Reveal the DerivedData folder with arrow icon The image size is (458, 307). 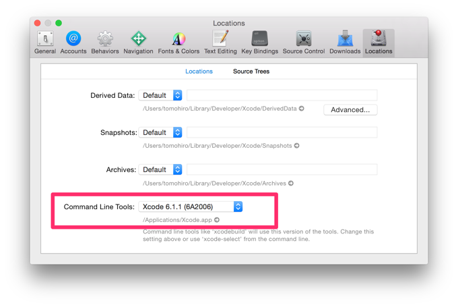pos(302,109)
